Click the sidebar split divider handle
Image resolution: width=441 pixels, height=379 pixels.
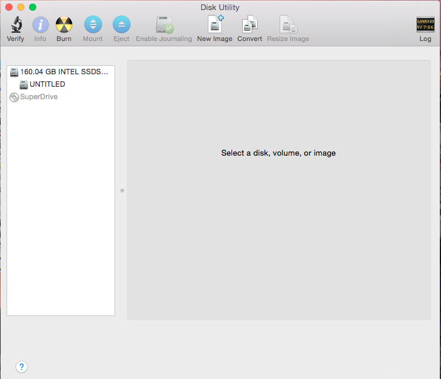[122, 191]
